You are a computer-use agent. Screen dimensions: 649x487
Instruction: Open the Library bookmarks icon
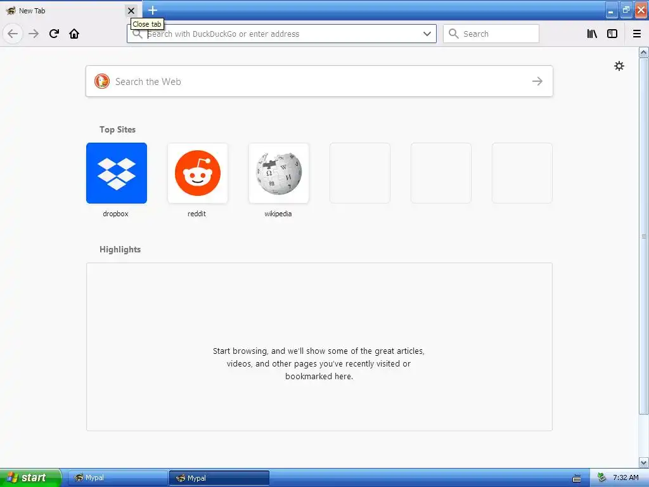pos(593,34)
